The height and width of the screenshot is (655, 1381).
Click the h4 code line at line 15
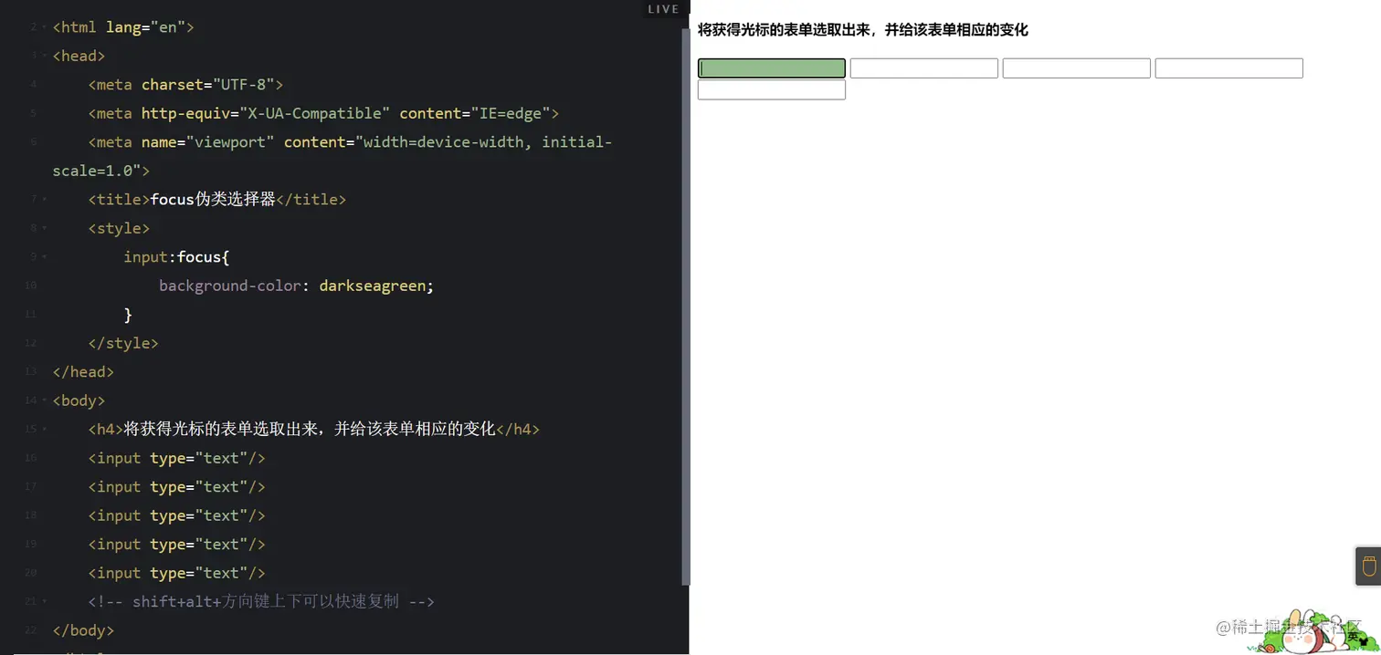(x=314, y=429)
